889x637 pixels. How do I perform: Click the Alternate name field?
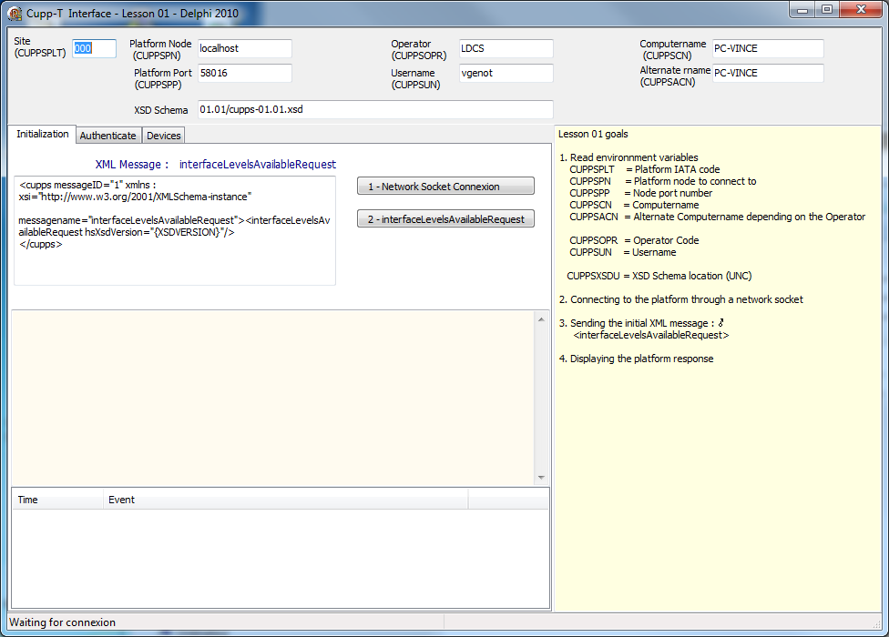[x=767, y=73]
